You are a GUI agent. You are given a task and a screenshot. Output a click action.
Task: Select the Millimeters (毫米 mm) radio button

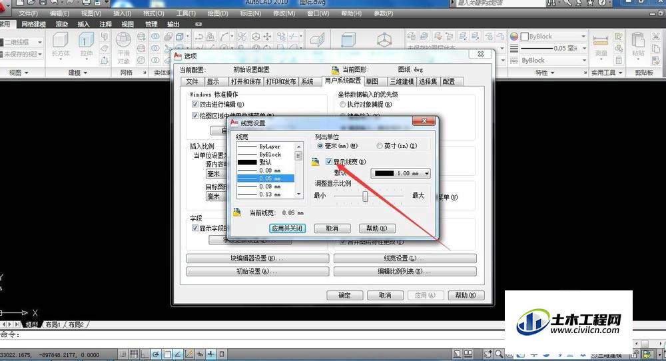[320, 146]
